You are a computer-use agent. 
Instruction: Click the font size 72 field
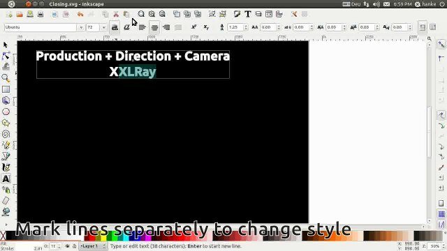point(94,27)
